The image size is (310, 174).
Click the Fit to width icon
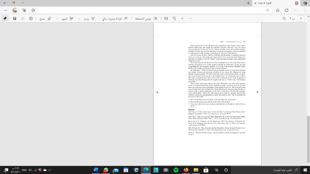pyautogui.click(x=166, y=18)
